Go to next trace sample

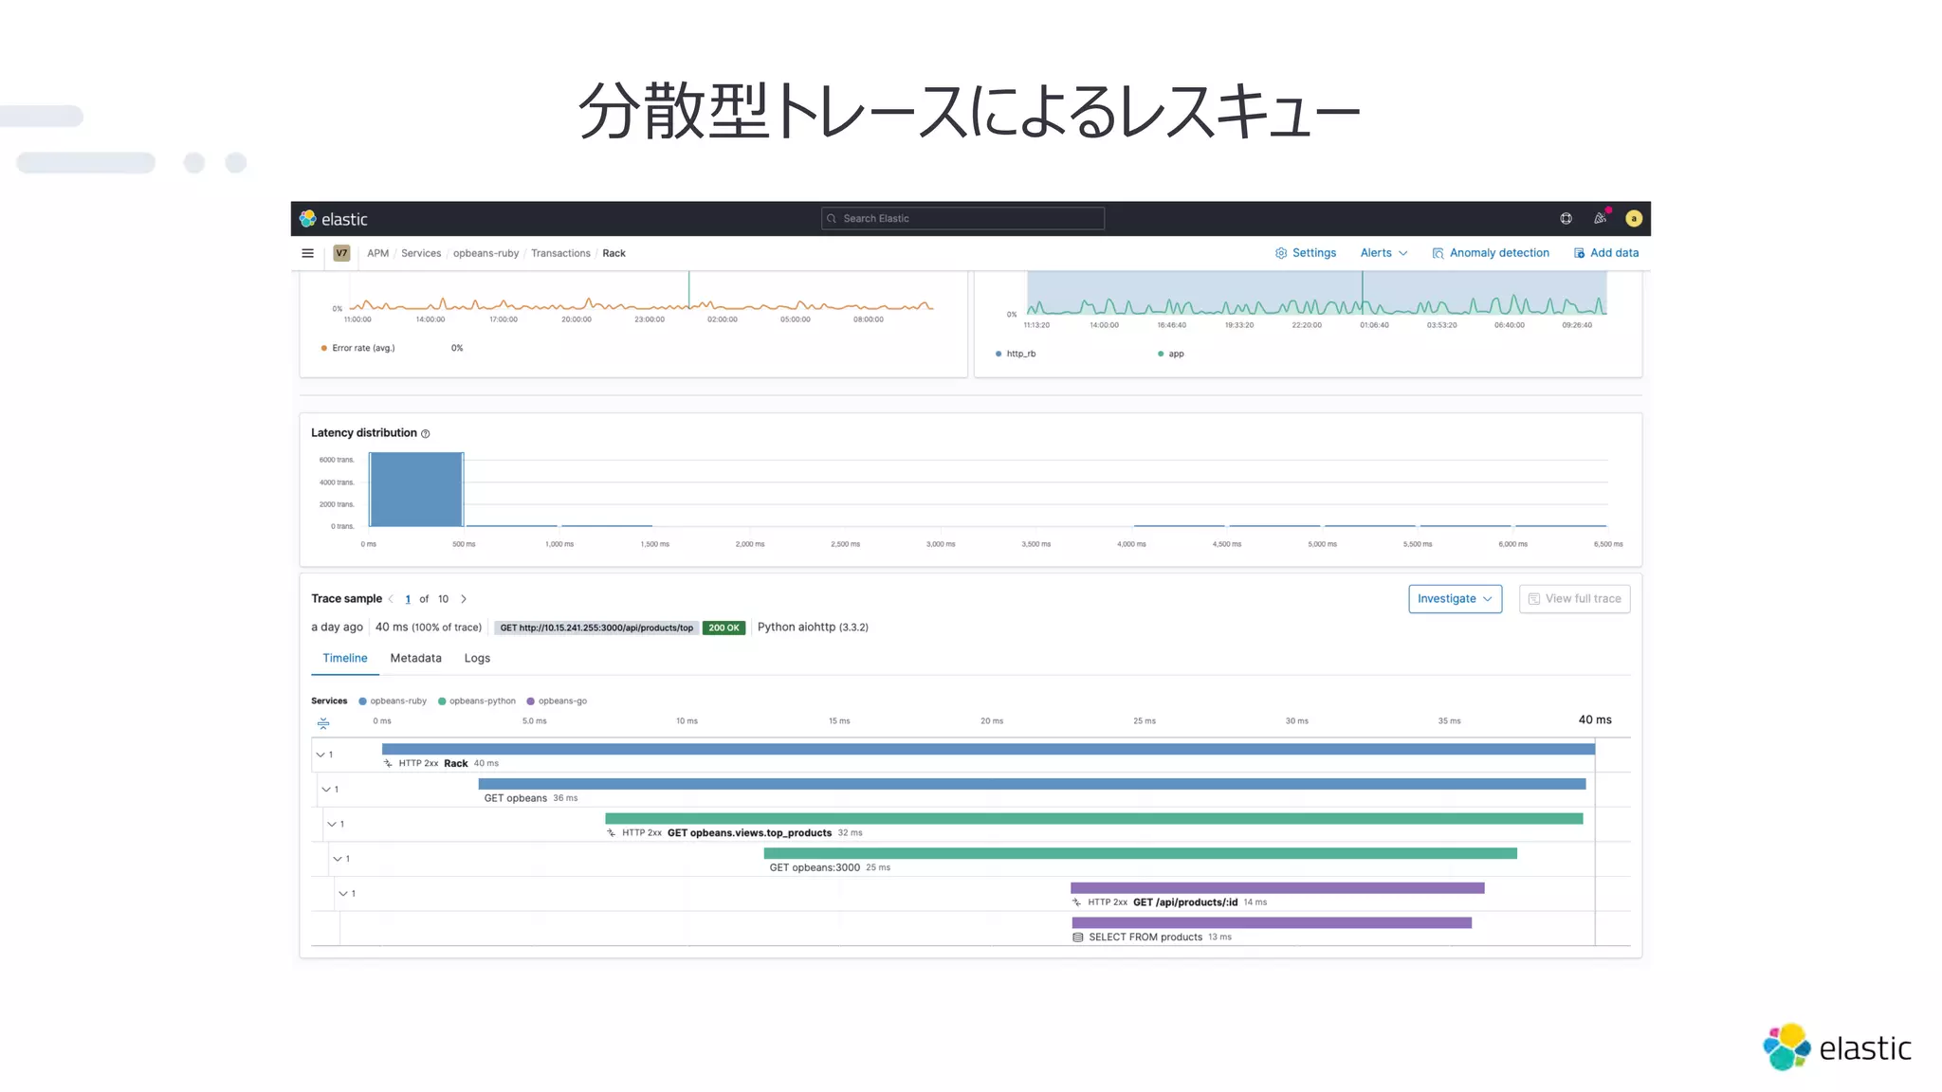click(464, 599)
